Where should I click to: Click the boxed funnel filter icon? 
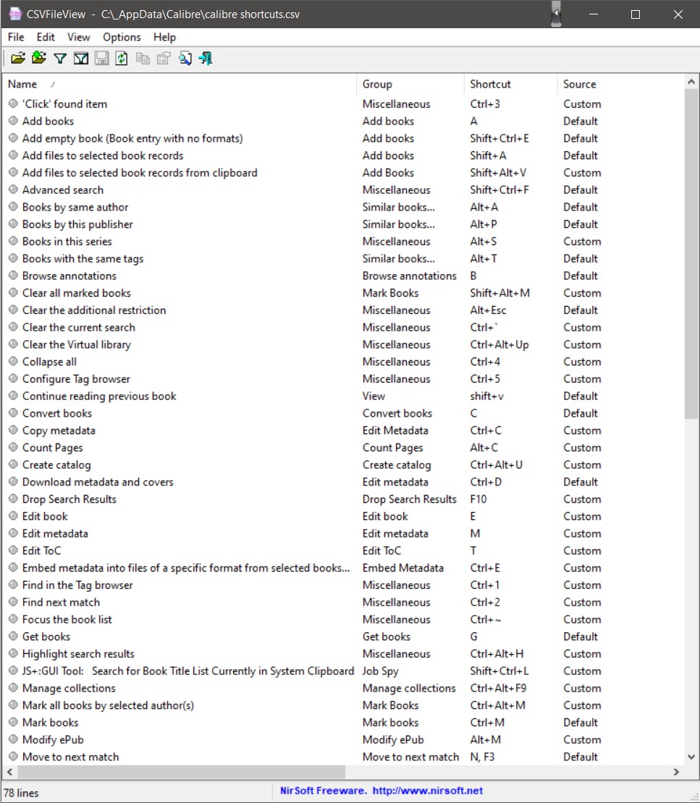click(81, 59)
